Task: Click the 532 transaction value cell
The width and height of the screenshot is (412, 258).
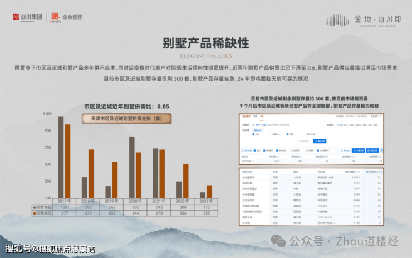Action: point(112,213)
